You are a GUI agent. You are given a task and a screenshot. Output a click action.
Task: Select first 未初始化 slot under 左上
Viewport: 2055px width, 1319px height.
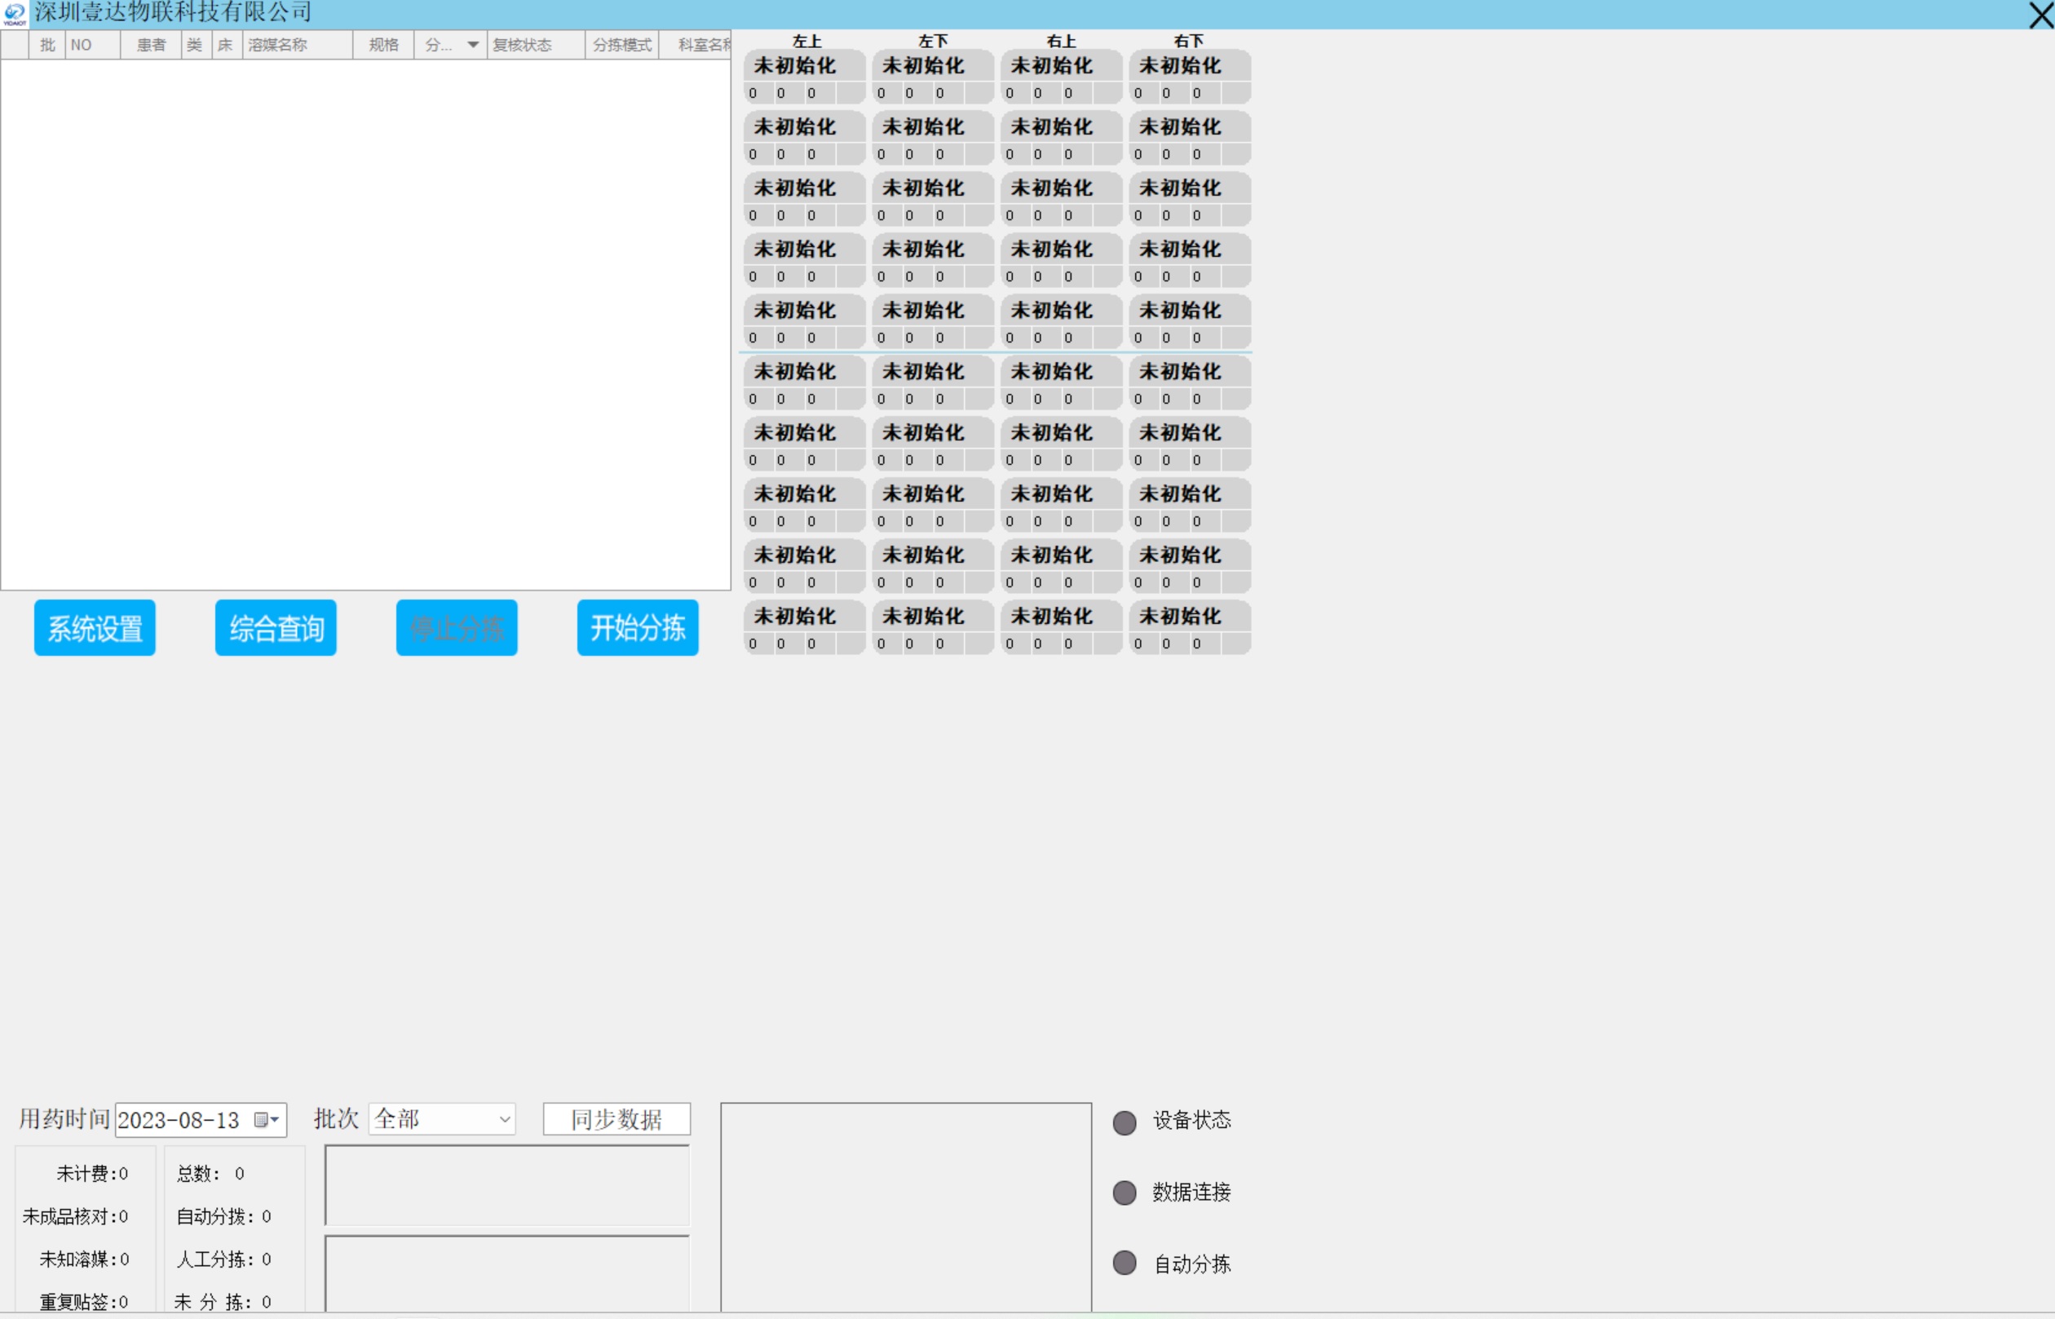click(804, 77)
